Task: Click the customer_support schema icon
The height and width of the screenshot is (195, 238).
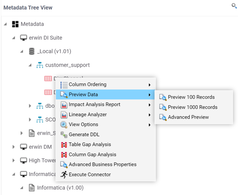Action: click(x=40, y=65)
